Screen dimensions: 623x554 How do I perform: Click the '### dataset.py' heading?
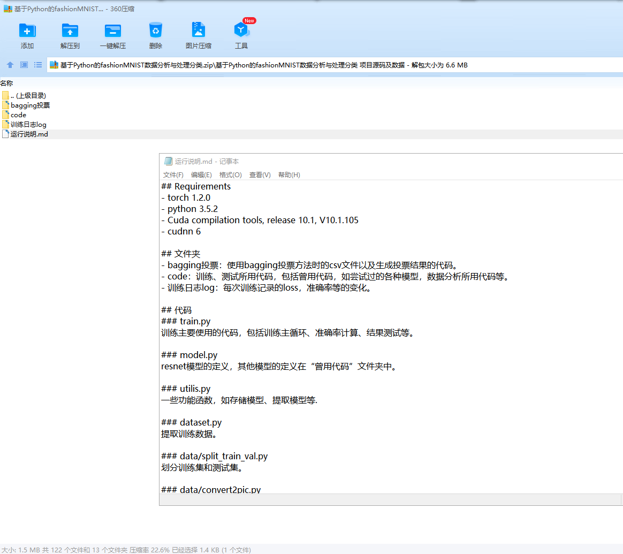click(192, 422)
